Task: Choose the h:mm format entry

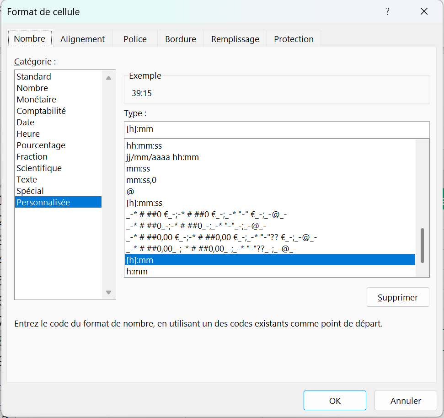Action: pos(270,272)
